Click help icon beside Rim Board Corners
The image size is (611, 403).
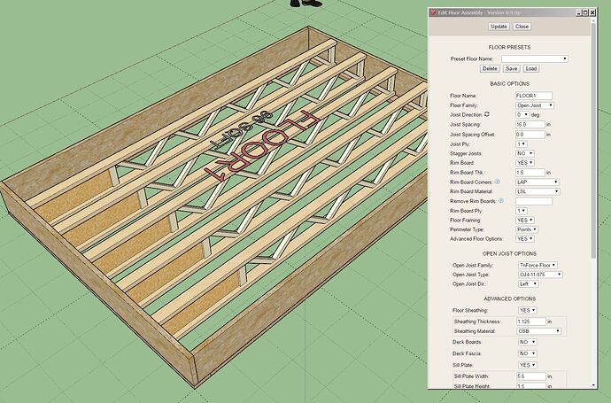(498, 182)
